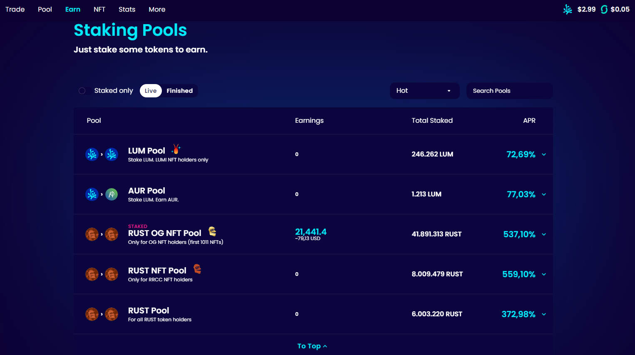
Task: Click the RUST token icon in RUST Pool row
Action: [112, 314]
